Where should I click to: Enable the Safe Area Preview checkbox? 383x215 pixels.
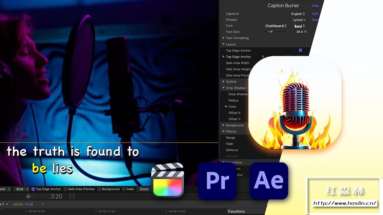pyautogui.click(x=65, y=189)
